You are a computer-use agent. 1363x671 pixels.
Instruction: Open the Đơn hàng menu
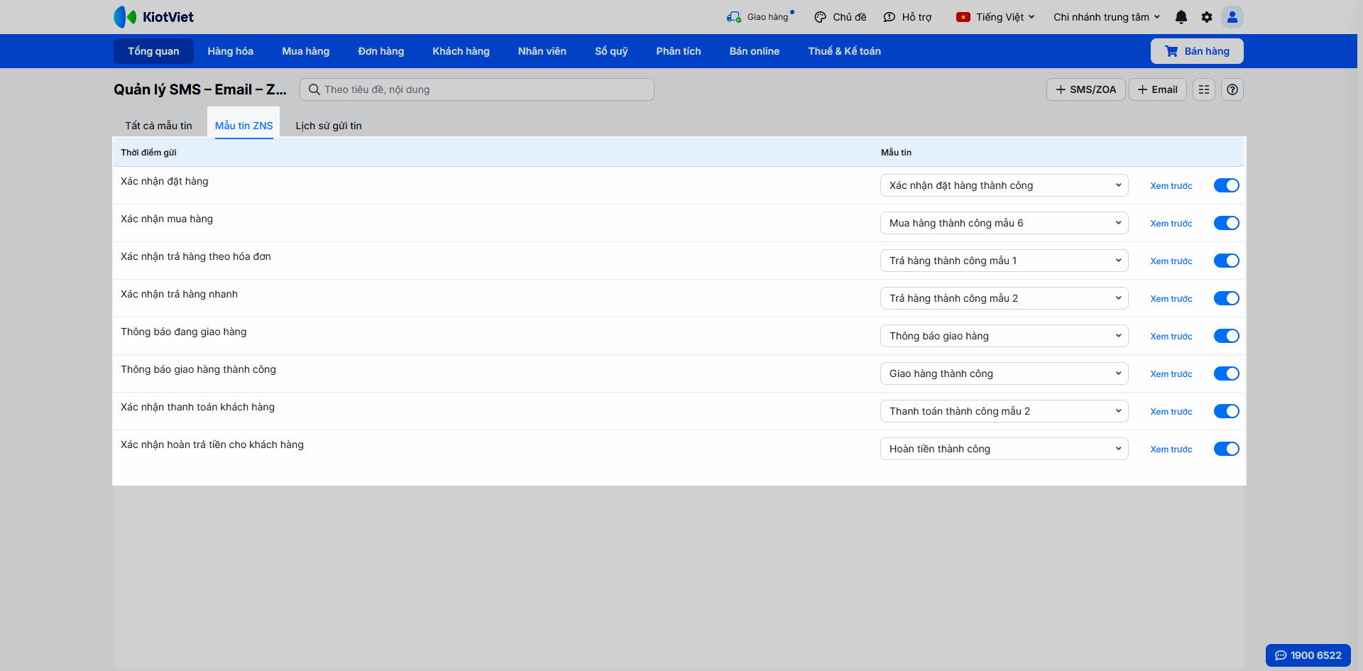(x=381, y=51)
